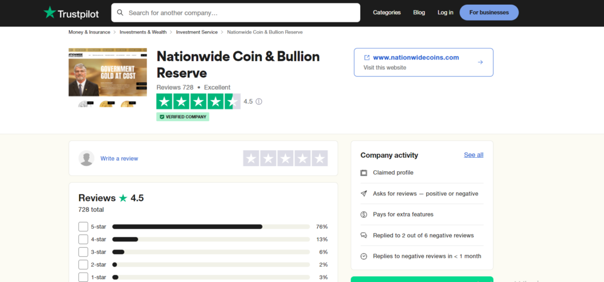Click the search magnifier icon
The width and height of the screenshot is (604, 282).
[120, 13]
